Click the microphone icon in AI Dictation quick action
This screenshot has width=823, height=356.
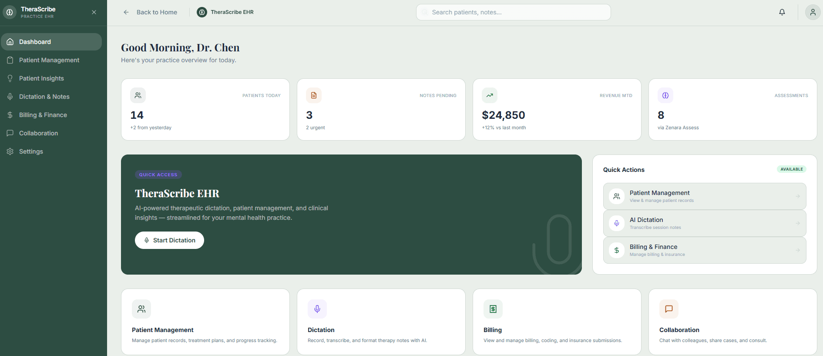[617, 223]
